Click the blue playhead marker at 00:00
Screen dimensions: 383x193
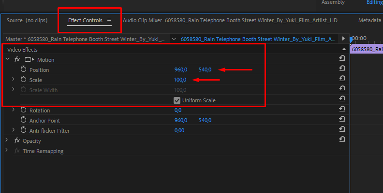[351, 40]
